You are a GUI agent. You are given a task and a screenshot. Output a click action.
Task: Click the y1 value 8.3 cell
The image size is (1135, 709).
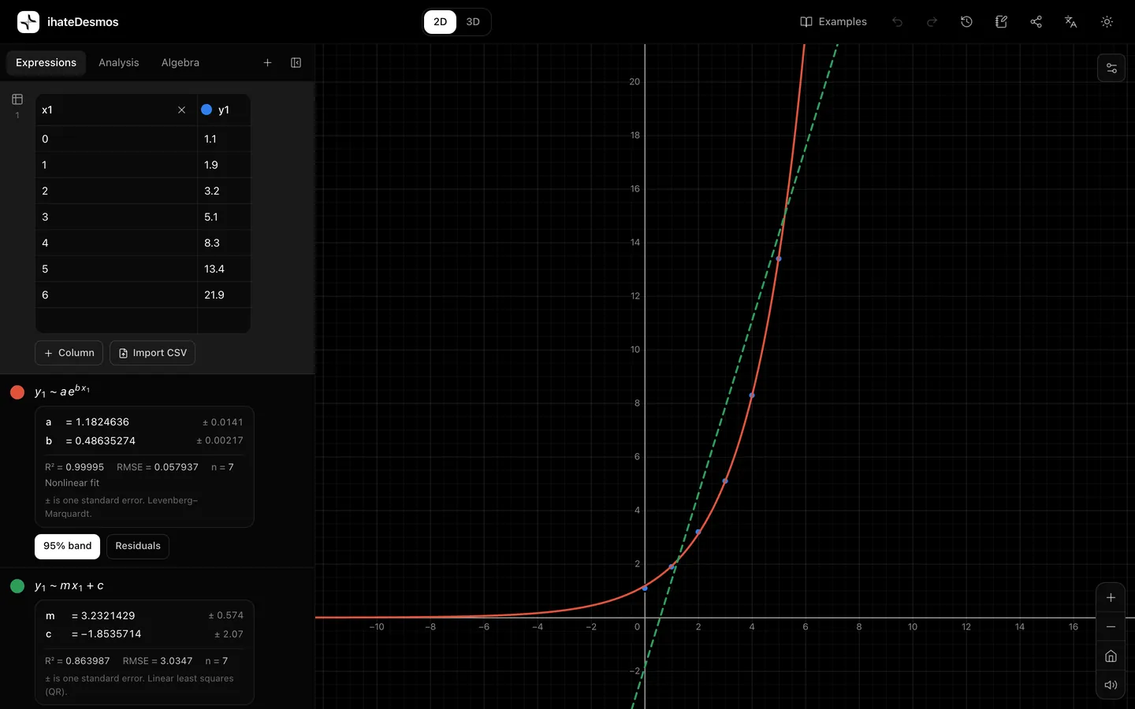coord(224,243)
